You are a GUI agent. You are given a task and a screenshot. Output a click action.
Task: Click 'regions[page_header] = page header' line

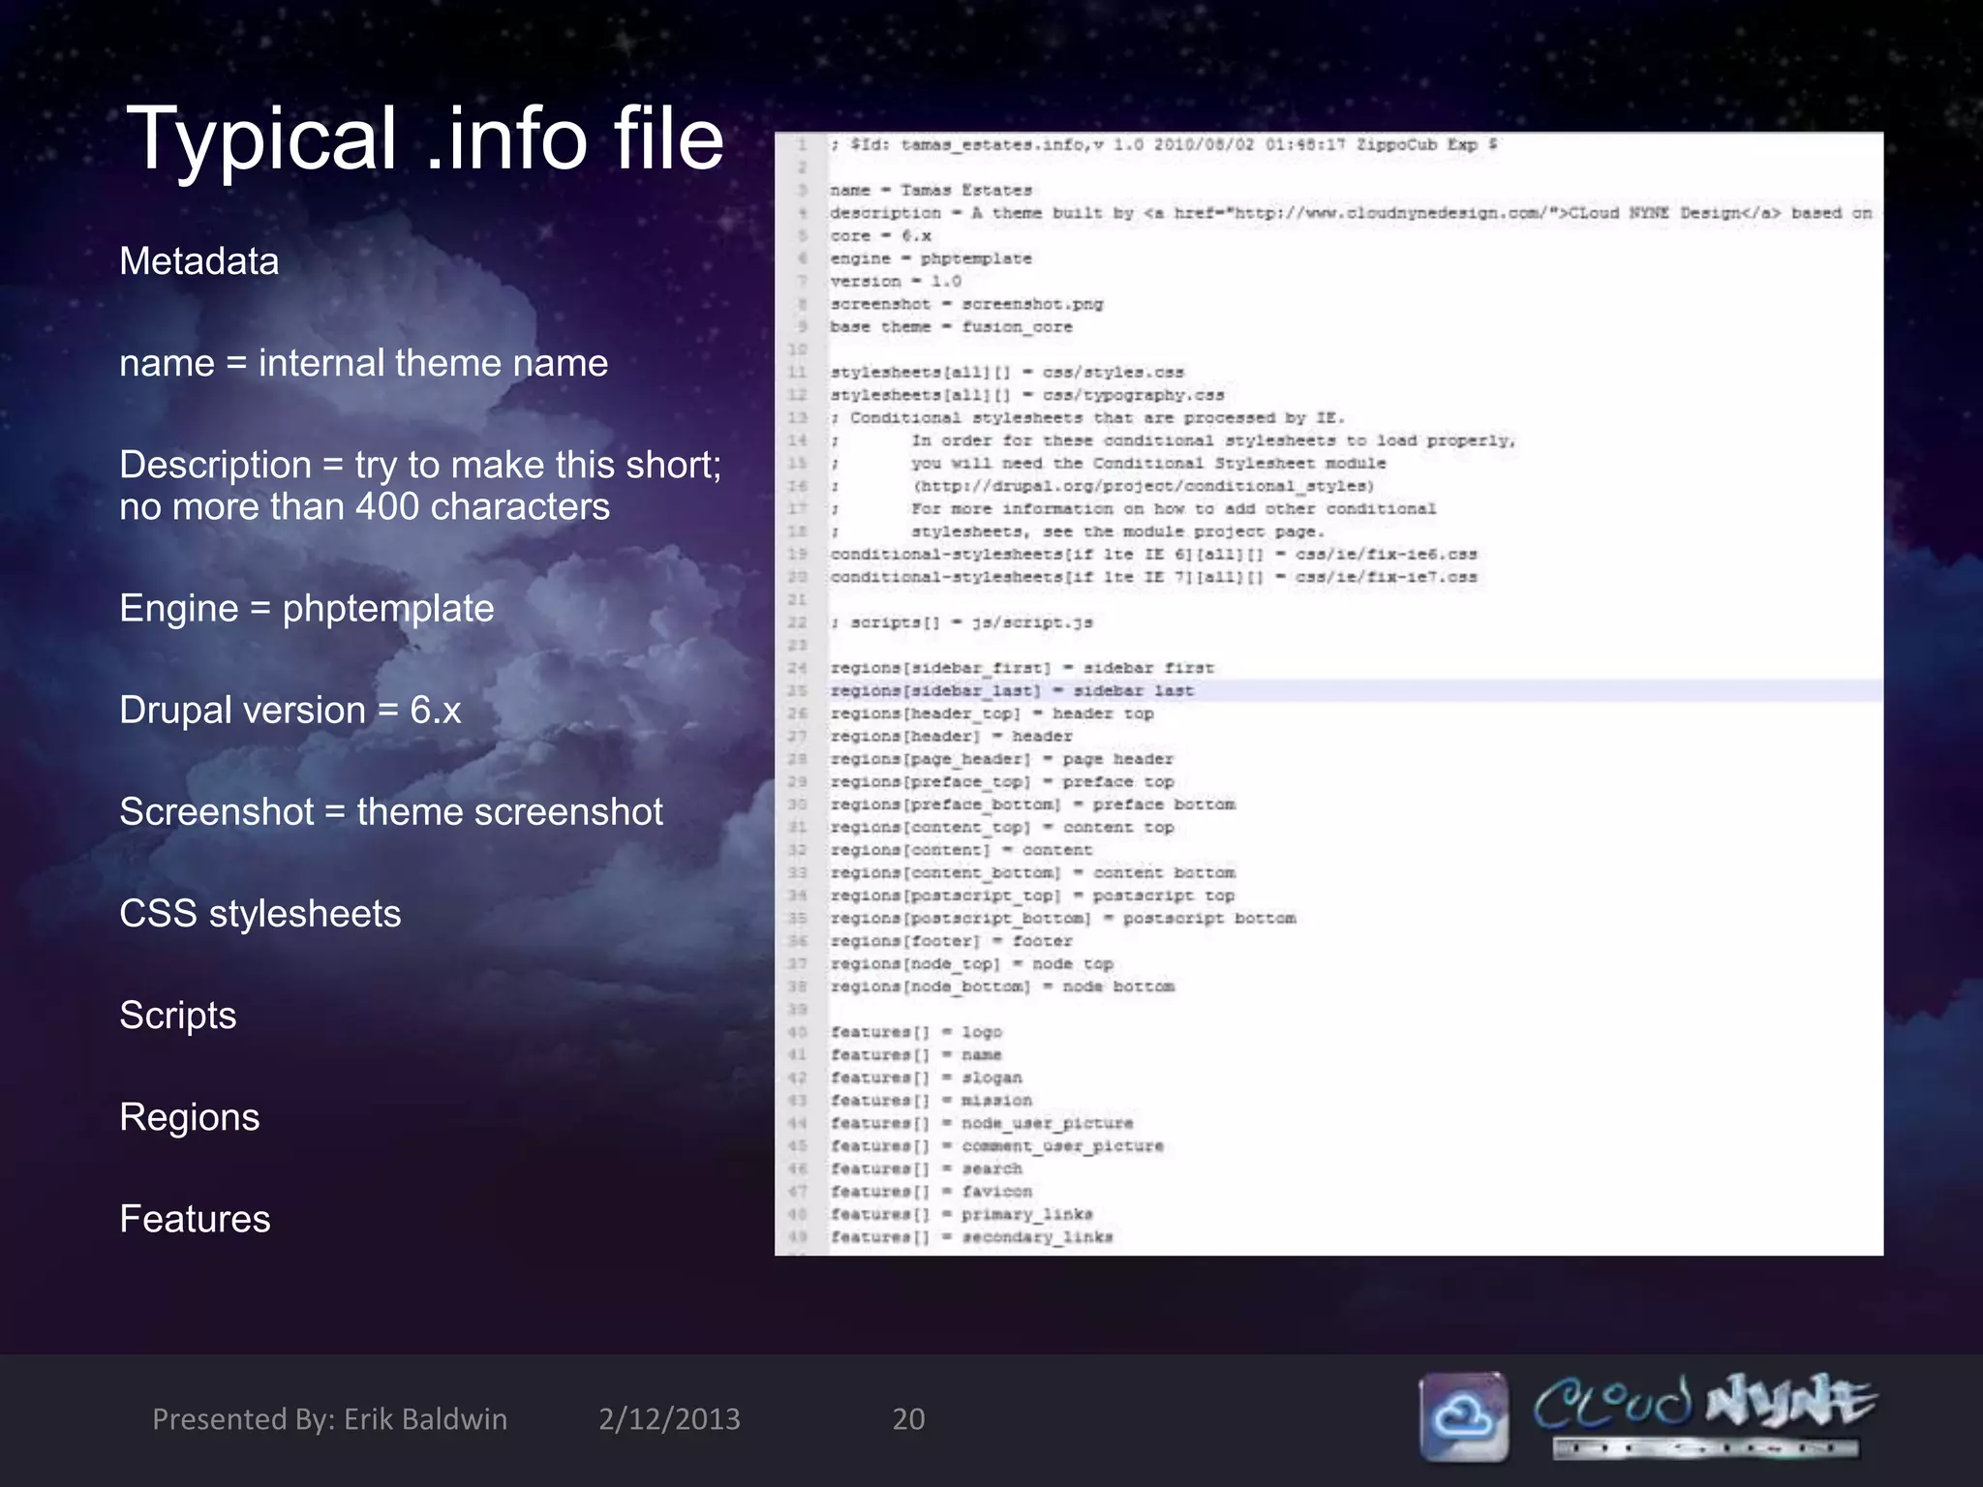(1001, 759)
